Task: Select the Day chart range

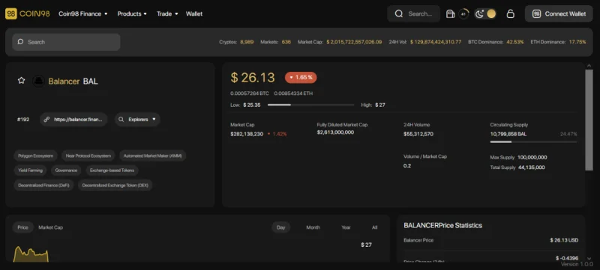Action: pyautogui.click(x=280, y=227)
